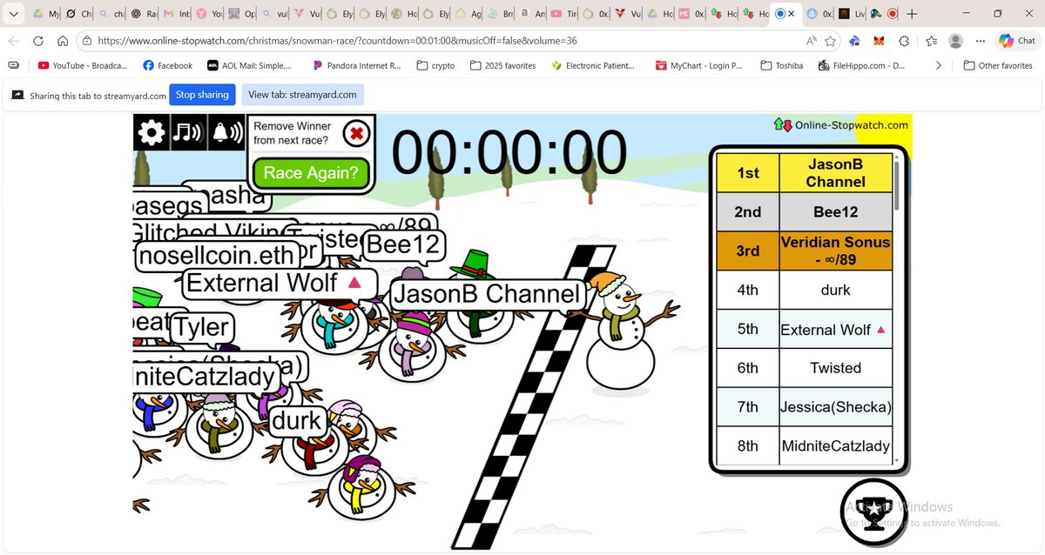
Task: Click the address bar URL
Action: [336, 41]
